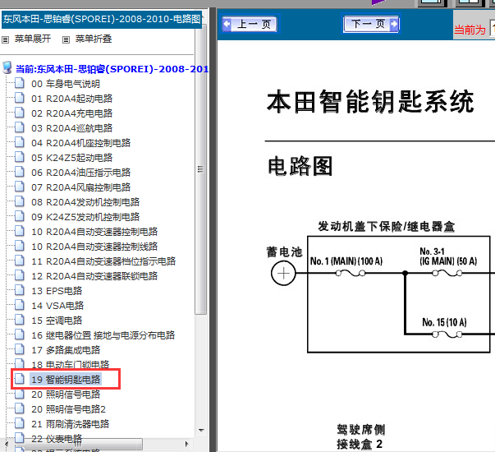Open 20 照明信号电路
The width and height of the screenshot is (495, 452).
pos(66,394)
